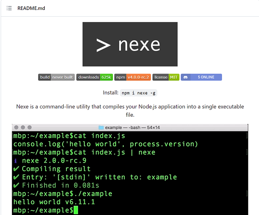Open the README.md file title
259x215 pixels.
[31, 8]
